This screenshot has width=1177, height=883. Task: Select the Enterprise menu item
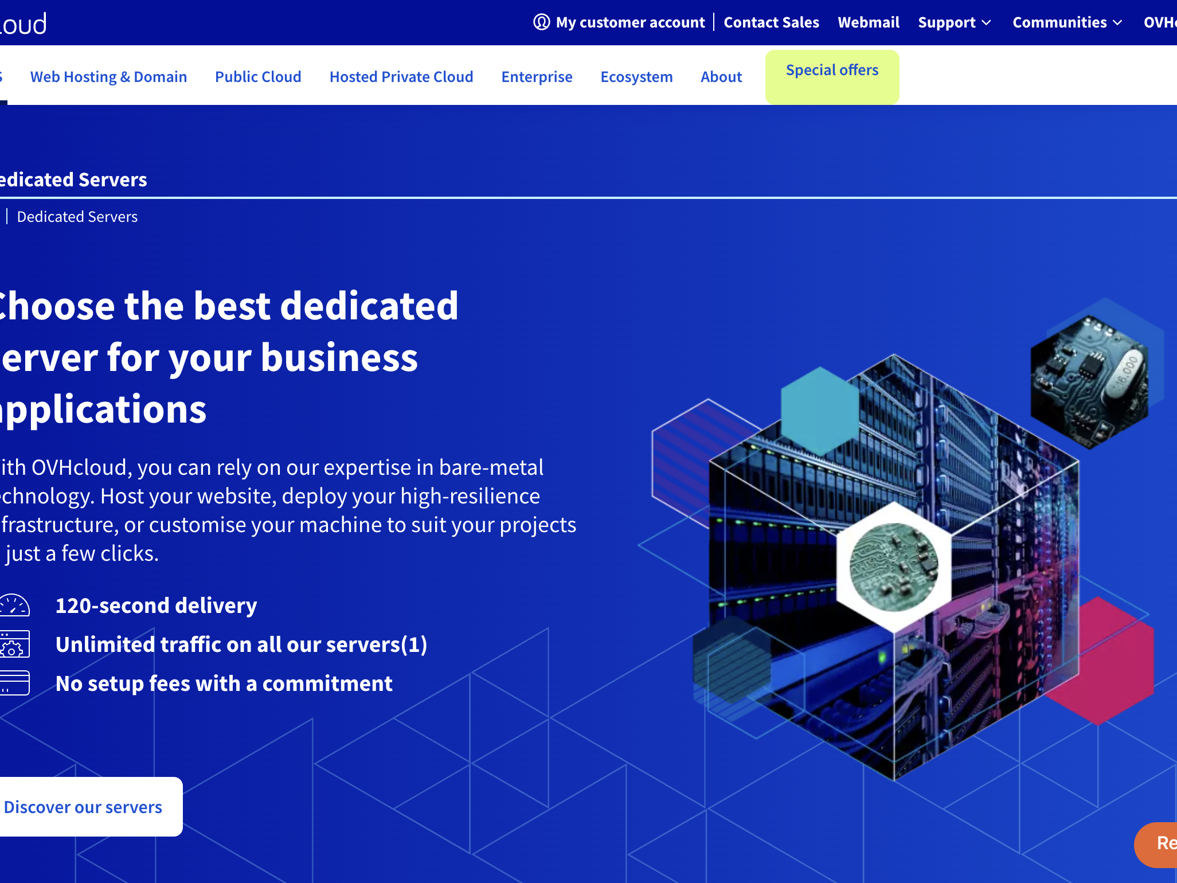[537, 77]
